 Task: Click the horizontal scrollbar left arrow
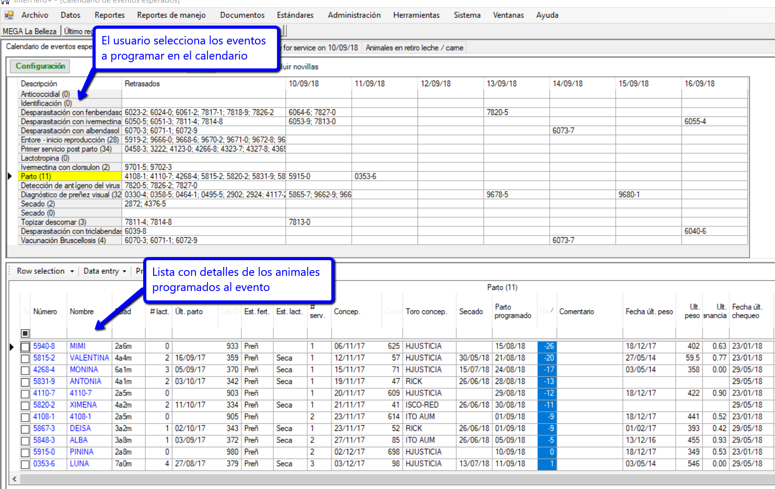14,479
